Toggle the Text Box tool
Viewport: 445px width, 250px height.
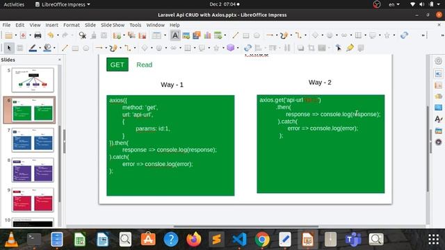tap(175, 35)
